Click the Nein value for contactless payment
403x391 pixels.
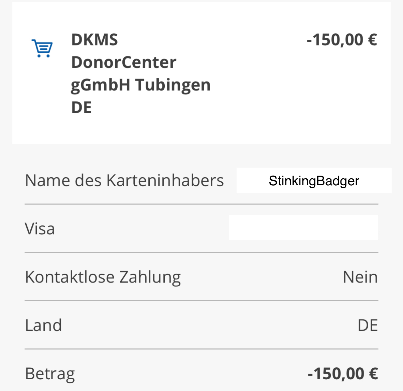(x=360, y=277)
